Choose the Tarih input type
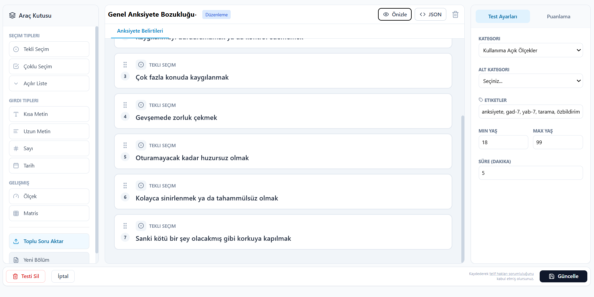 49,165
